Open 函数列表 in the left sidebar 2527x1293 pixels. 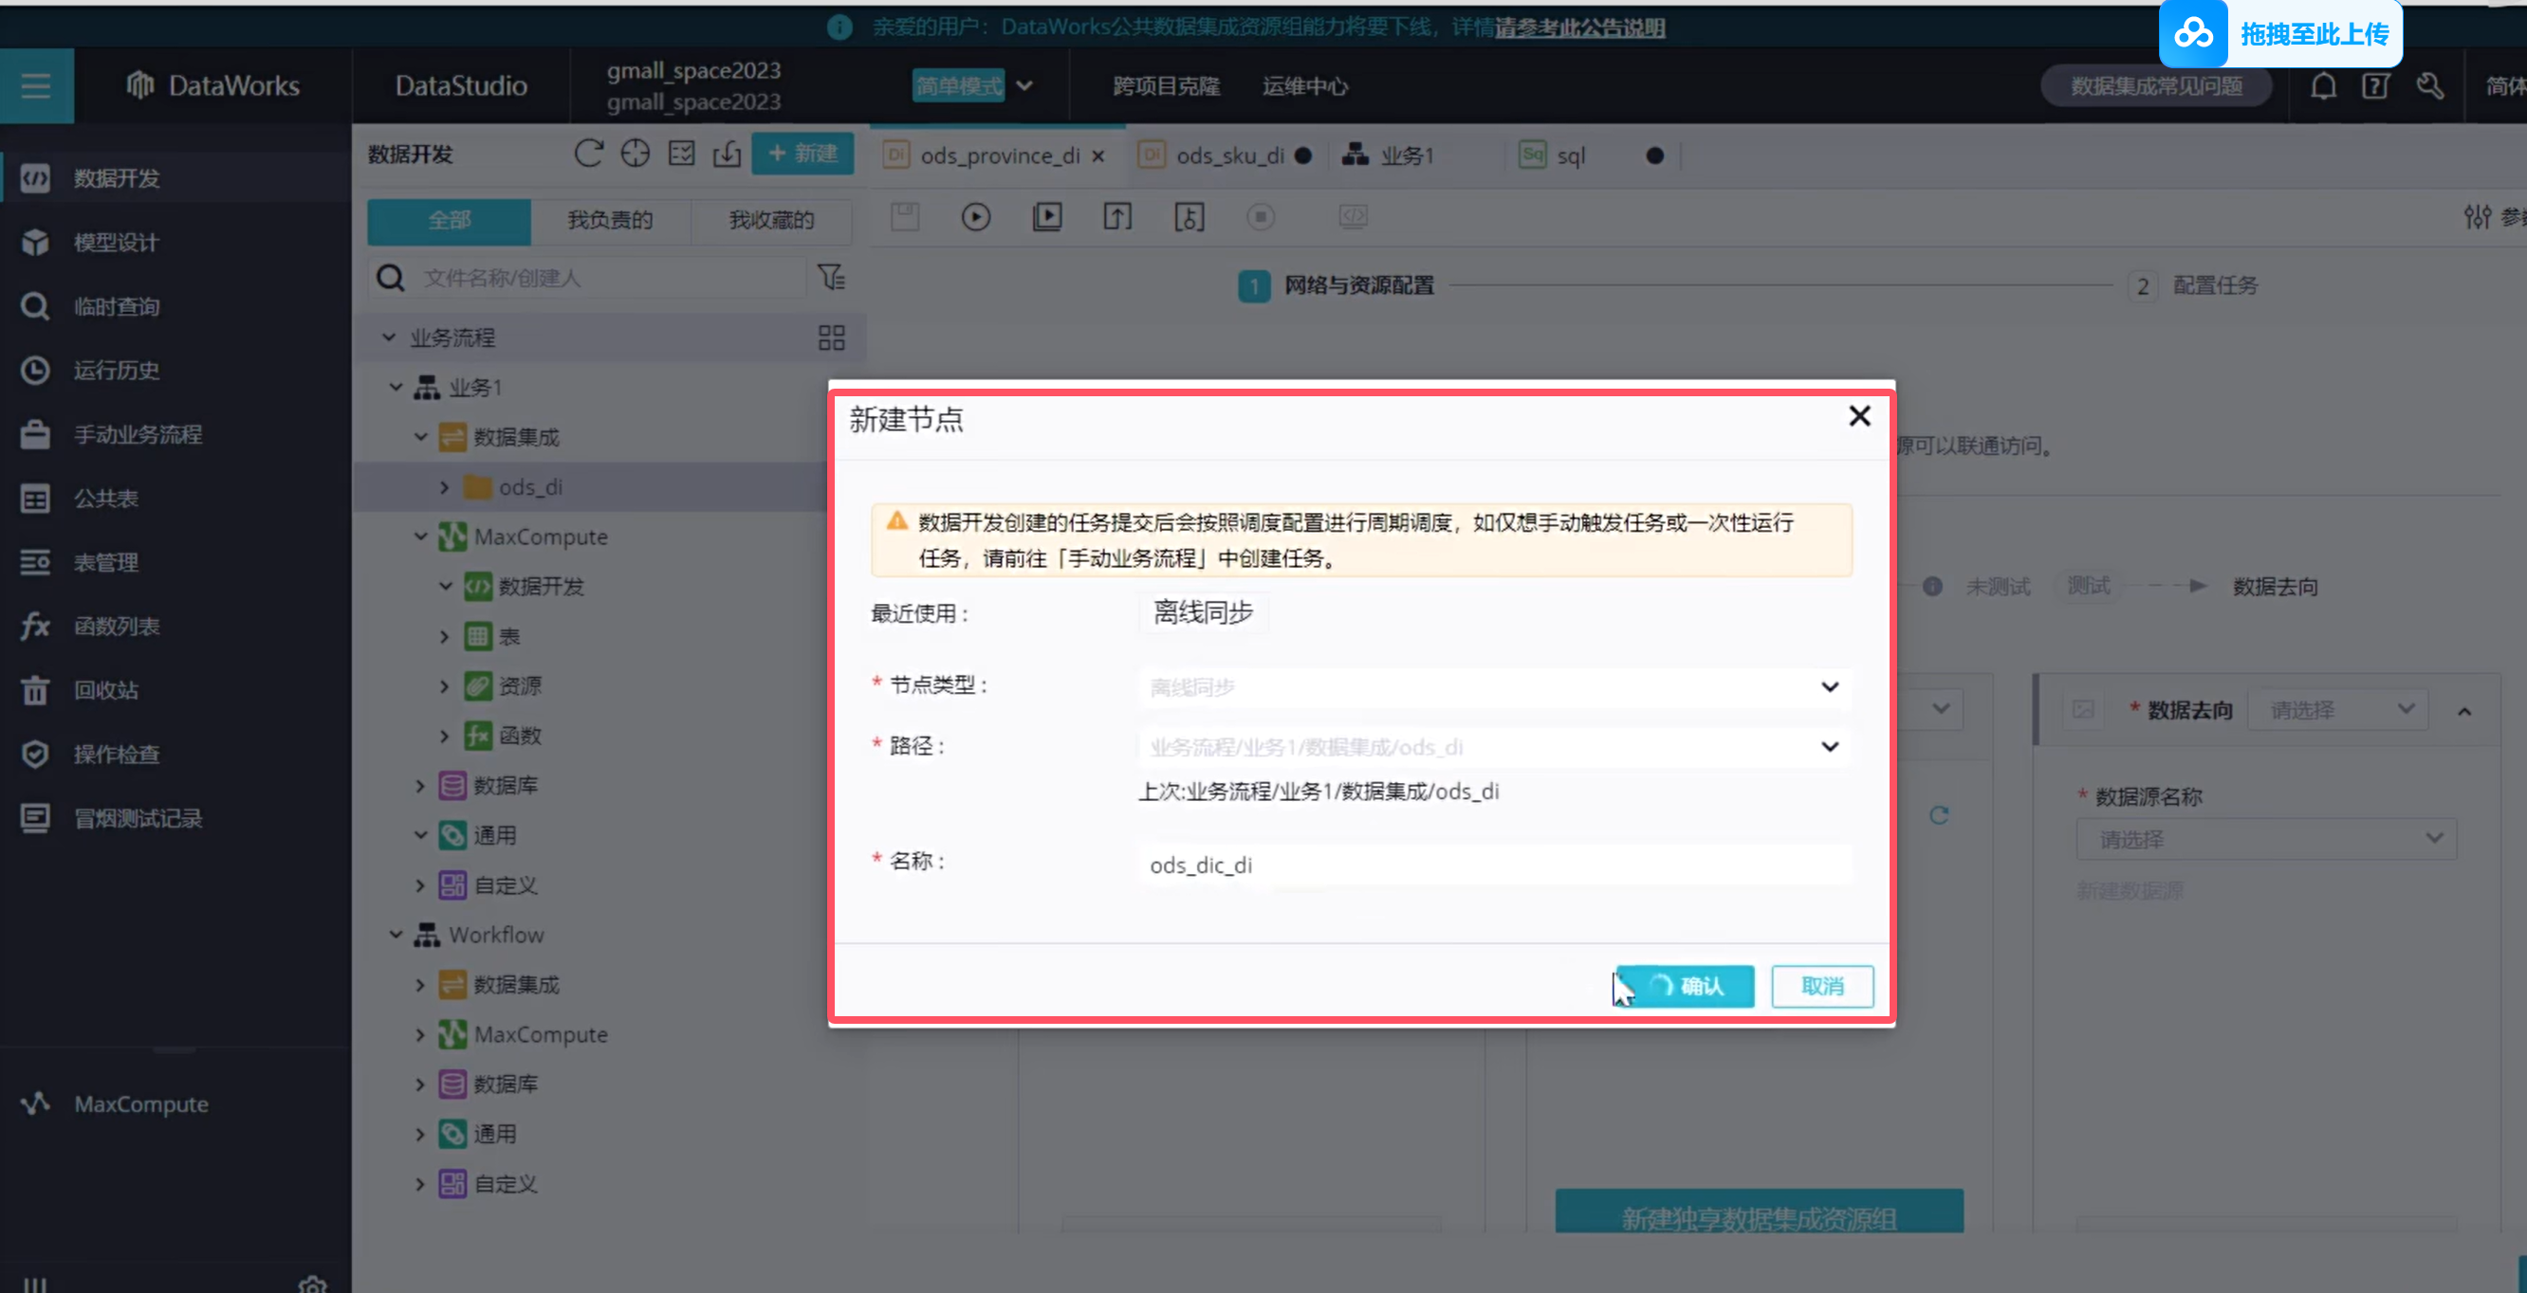[x=117, y=626]
